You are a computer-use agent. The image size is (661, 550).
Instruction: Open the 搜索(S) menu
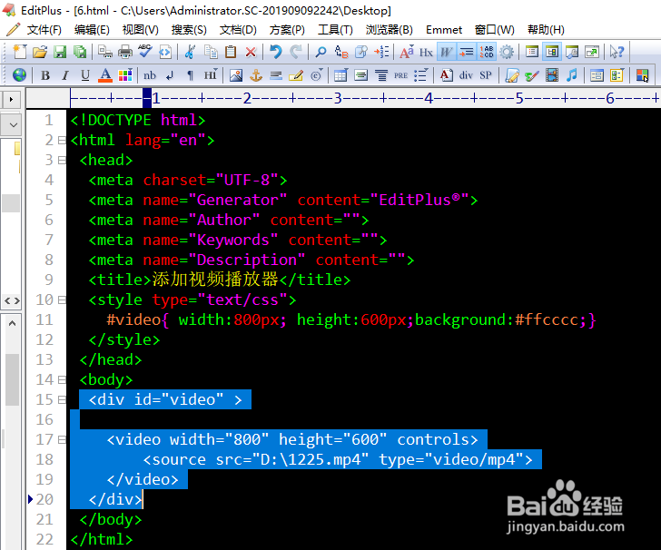coord(189,30)
